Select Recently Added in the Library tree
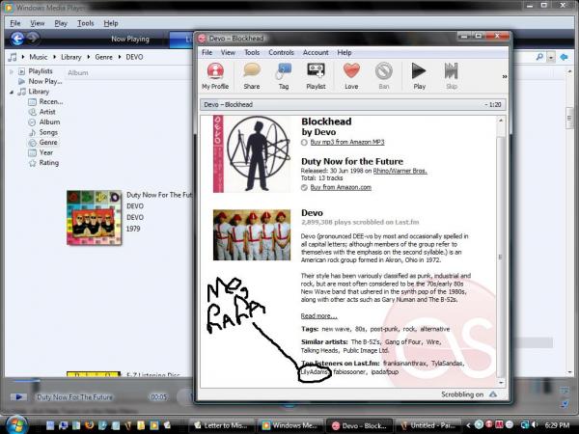The image size is (579, 434). (x=45, y=101)
